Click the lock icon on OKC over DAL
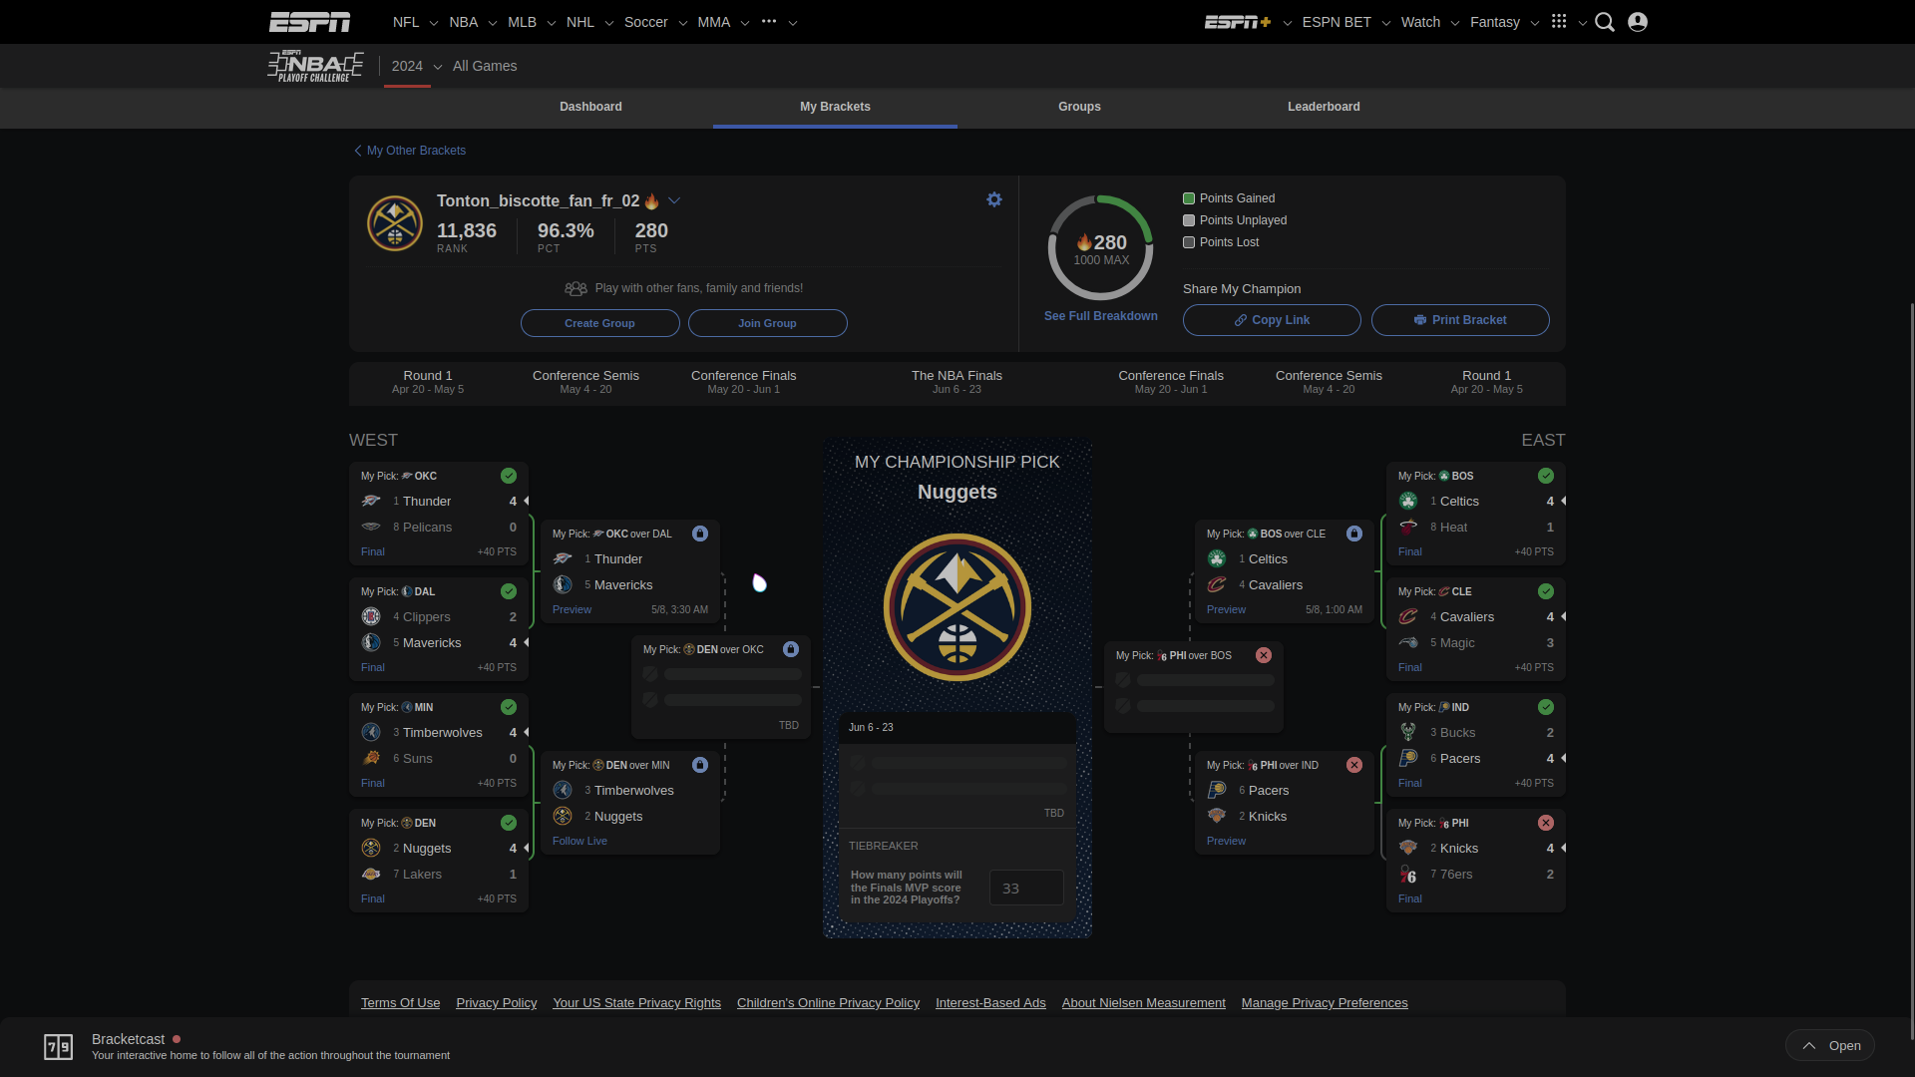This screenshot has width=1915, height=1077. [700, 534]
